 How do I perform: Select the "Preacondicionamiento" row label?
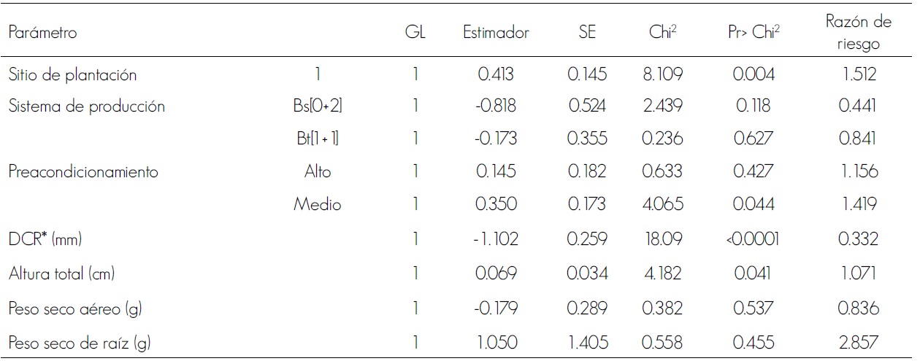tap(84, 172)
